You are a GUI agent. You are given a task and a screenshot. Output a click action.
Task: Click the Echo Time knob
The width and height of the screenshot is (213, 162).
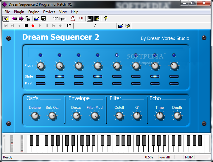click(160, 116)
